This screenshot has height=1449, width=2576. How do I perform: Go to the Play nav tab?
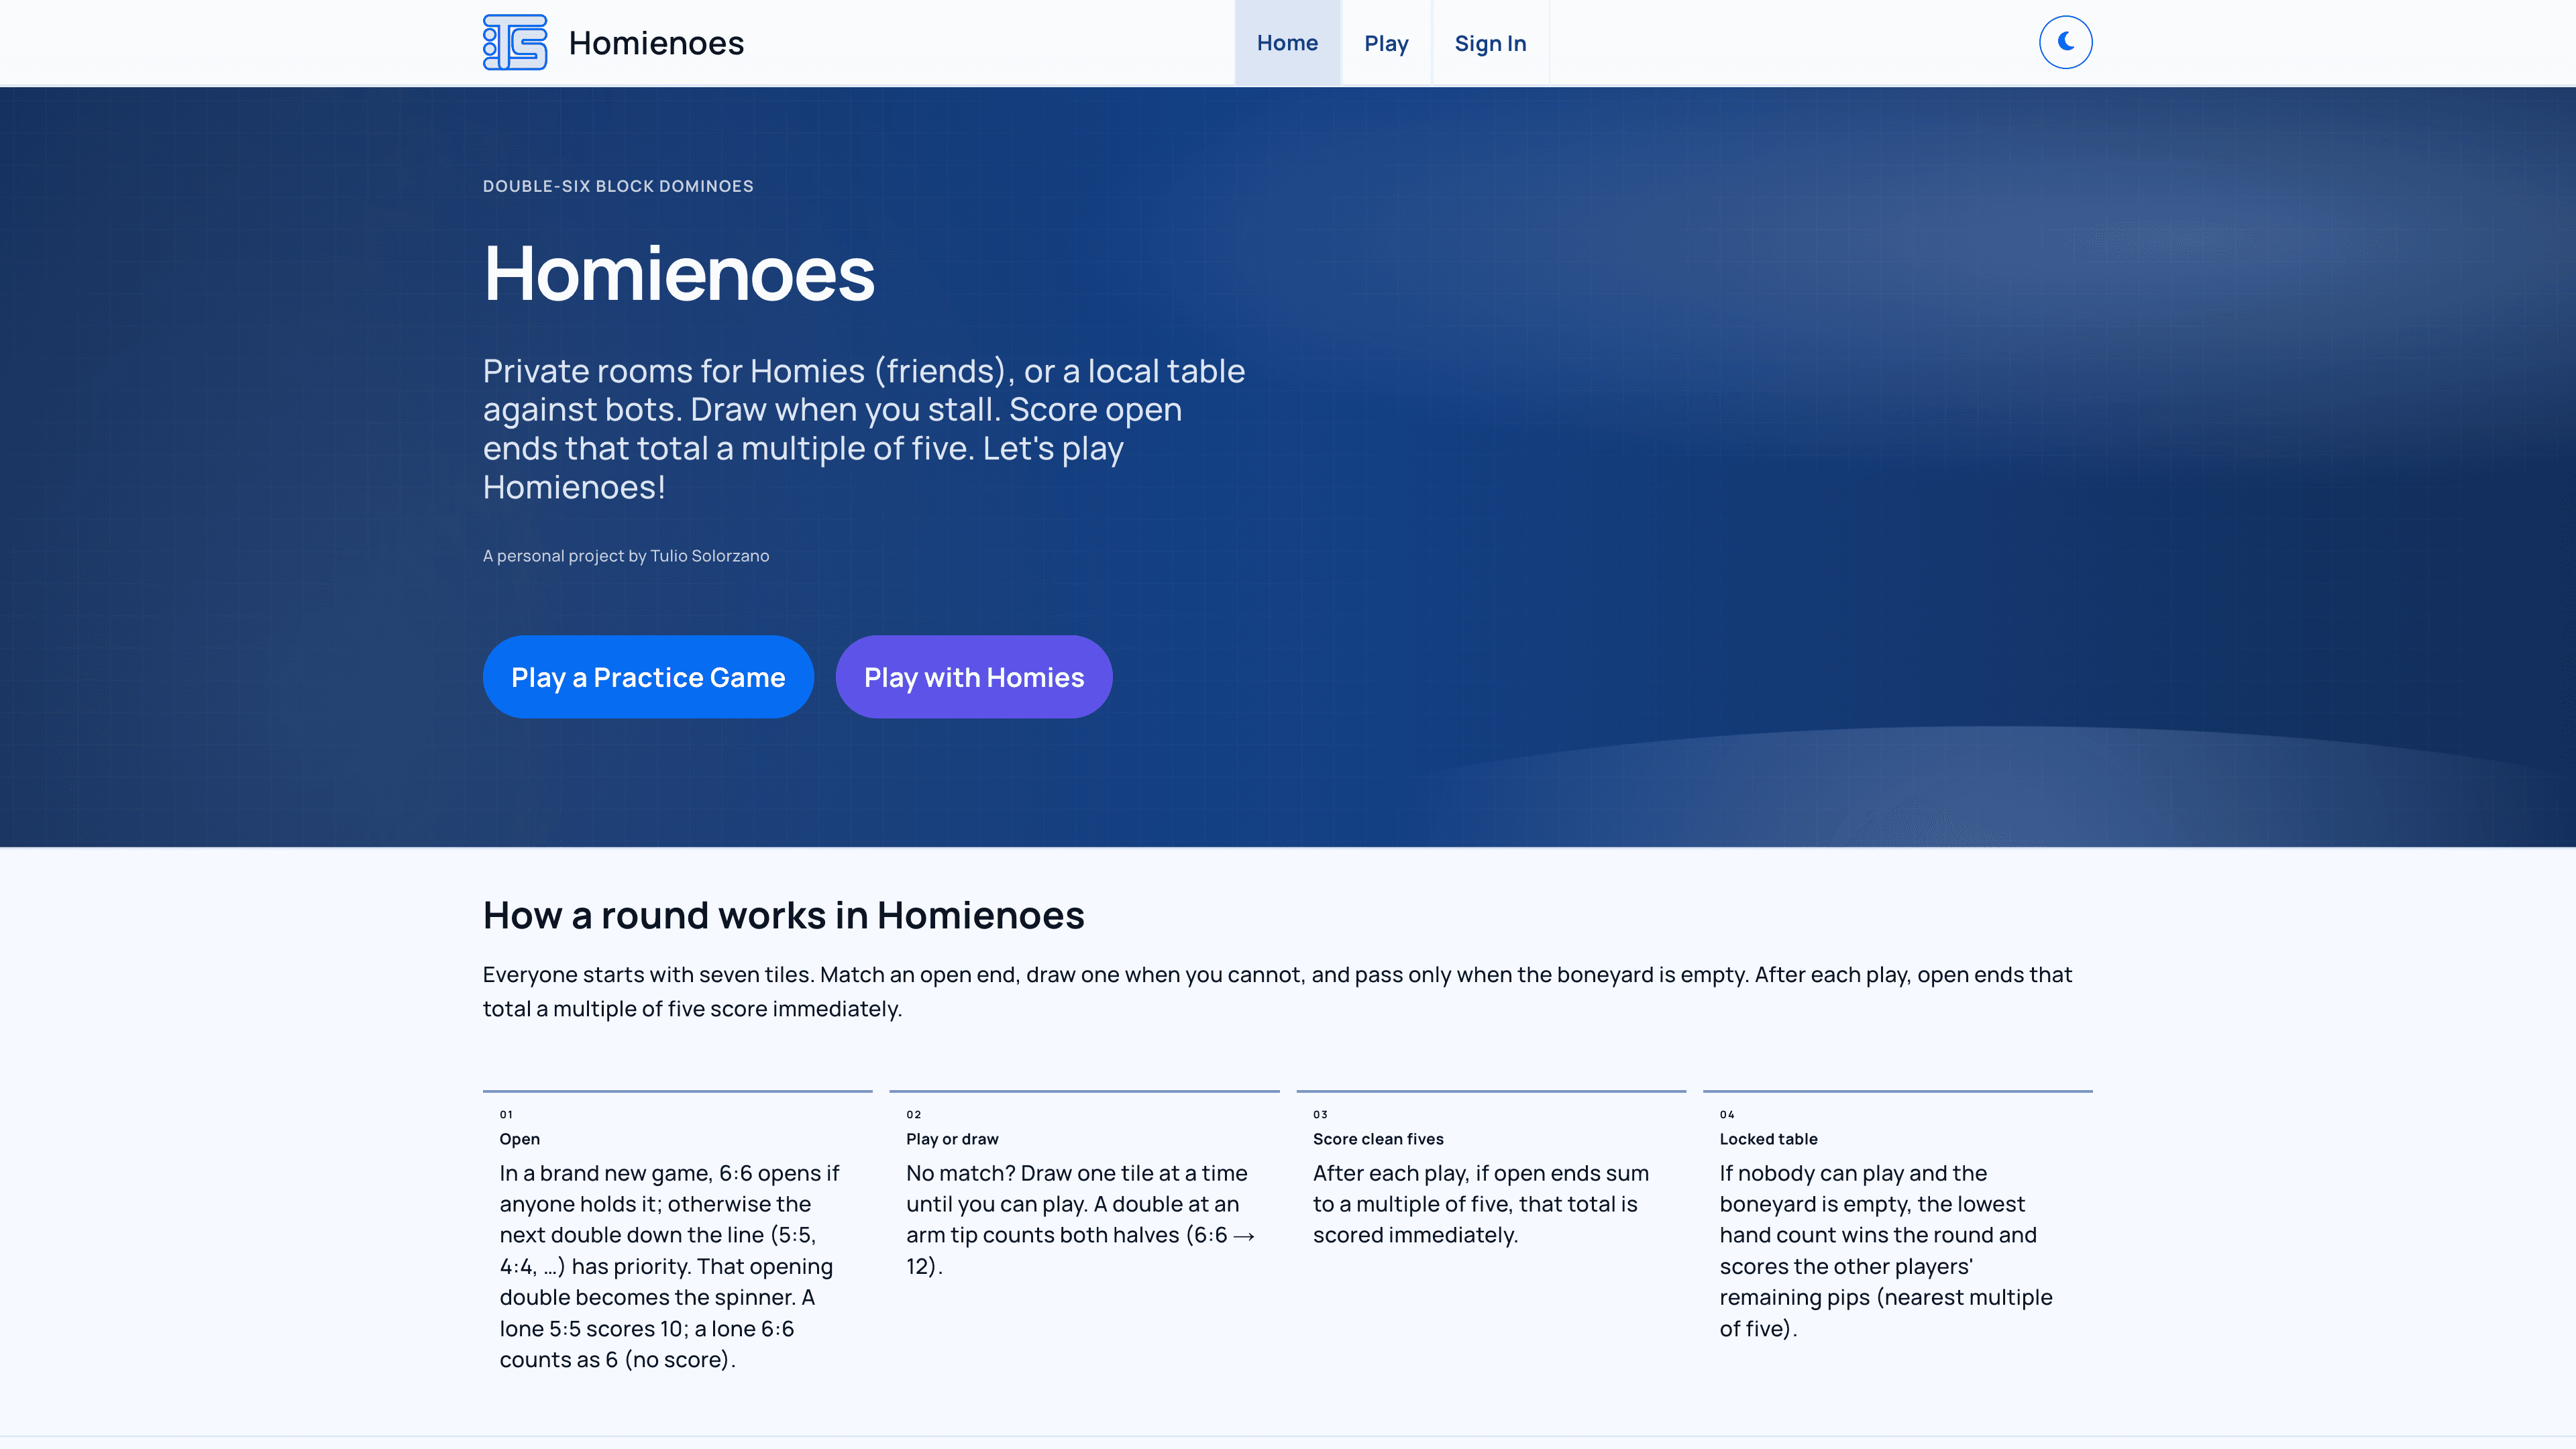pyautogui.click(x=1386, y=43)
